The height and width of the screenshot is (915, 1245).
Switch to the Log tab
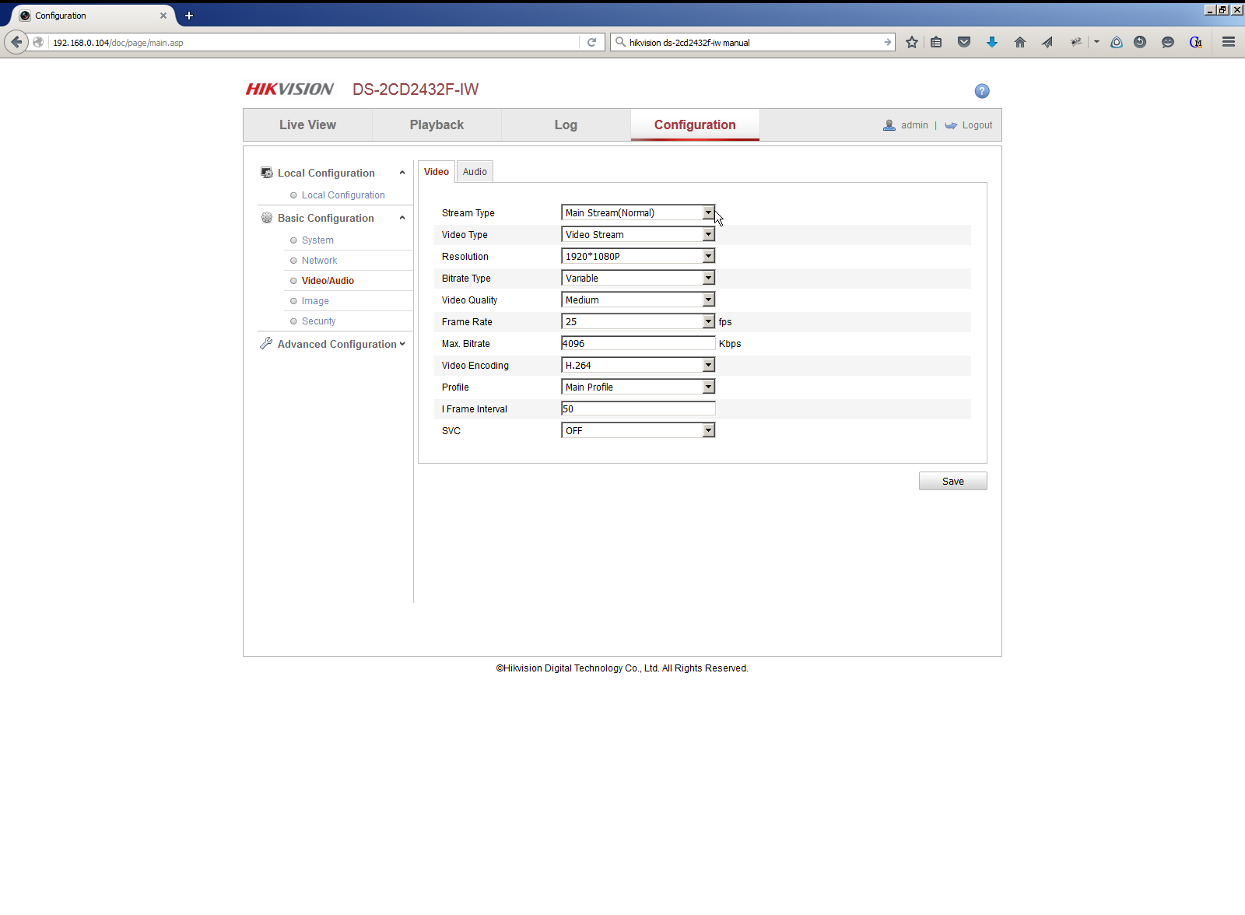tap(566, 124)
